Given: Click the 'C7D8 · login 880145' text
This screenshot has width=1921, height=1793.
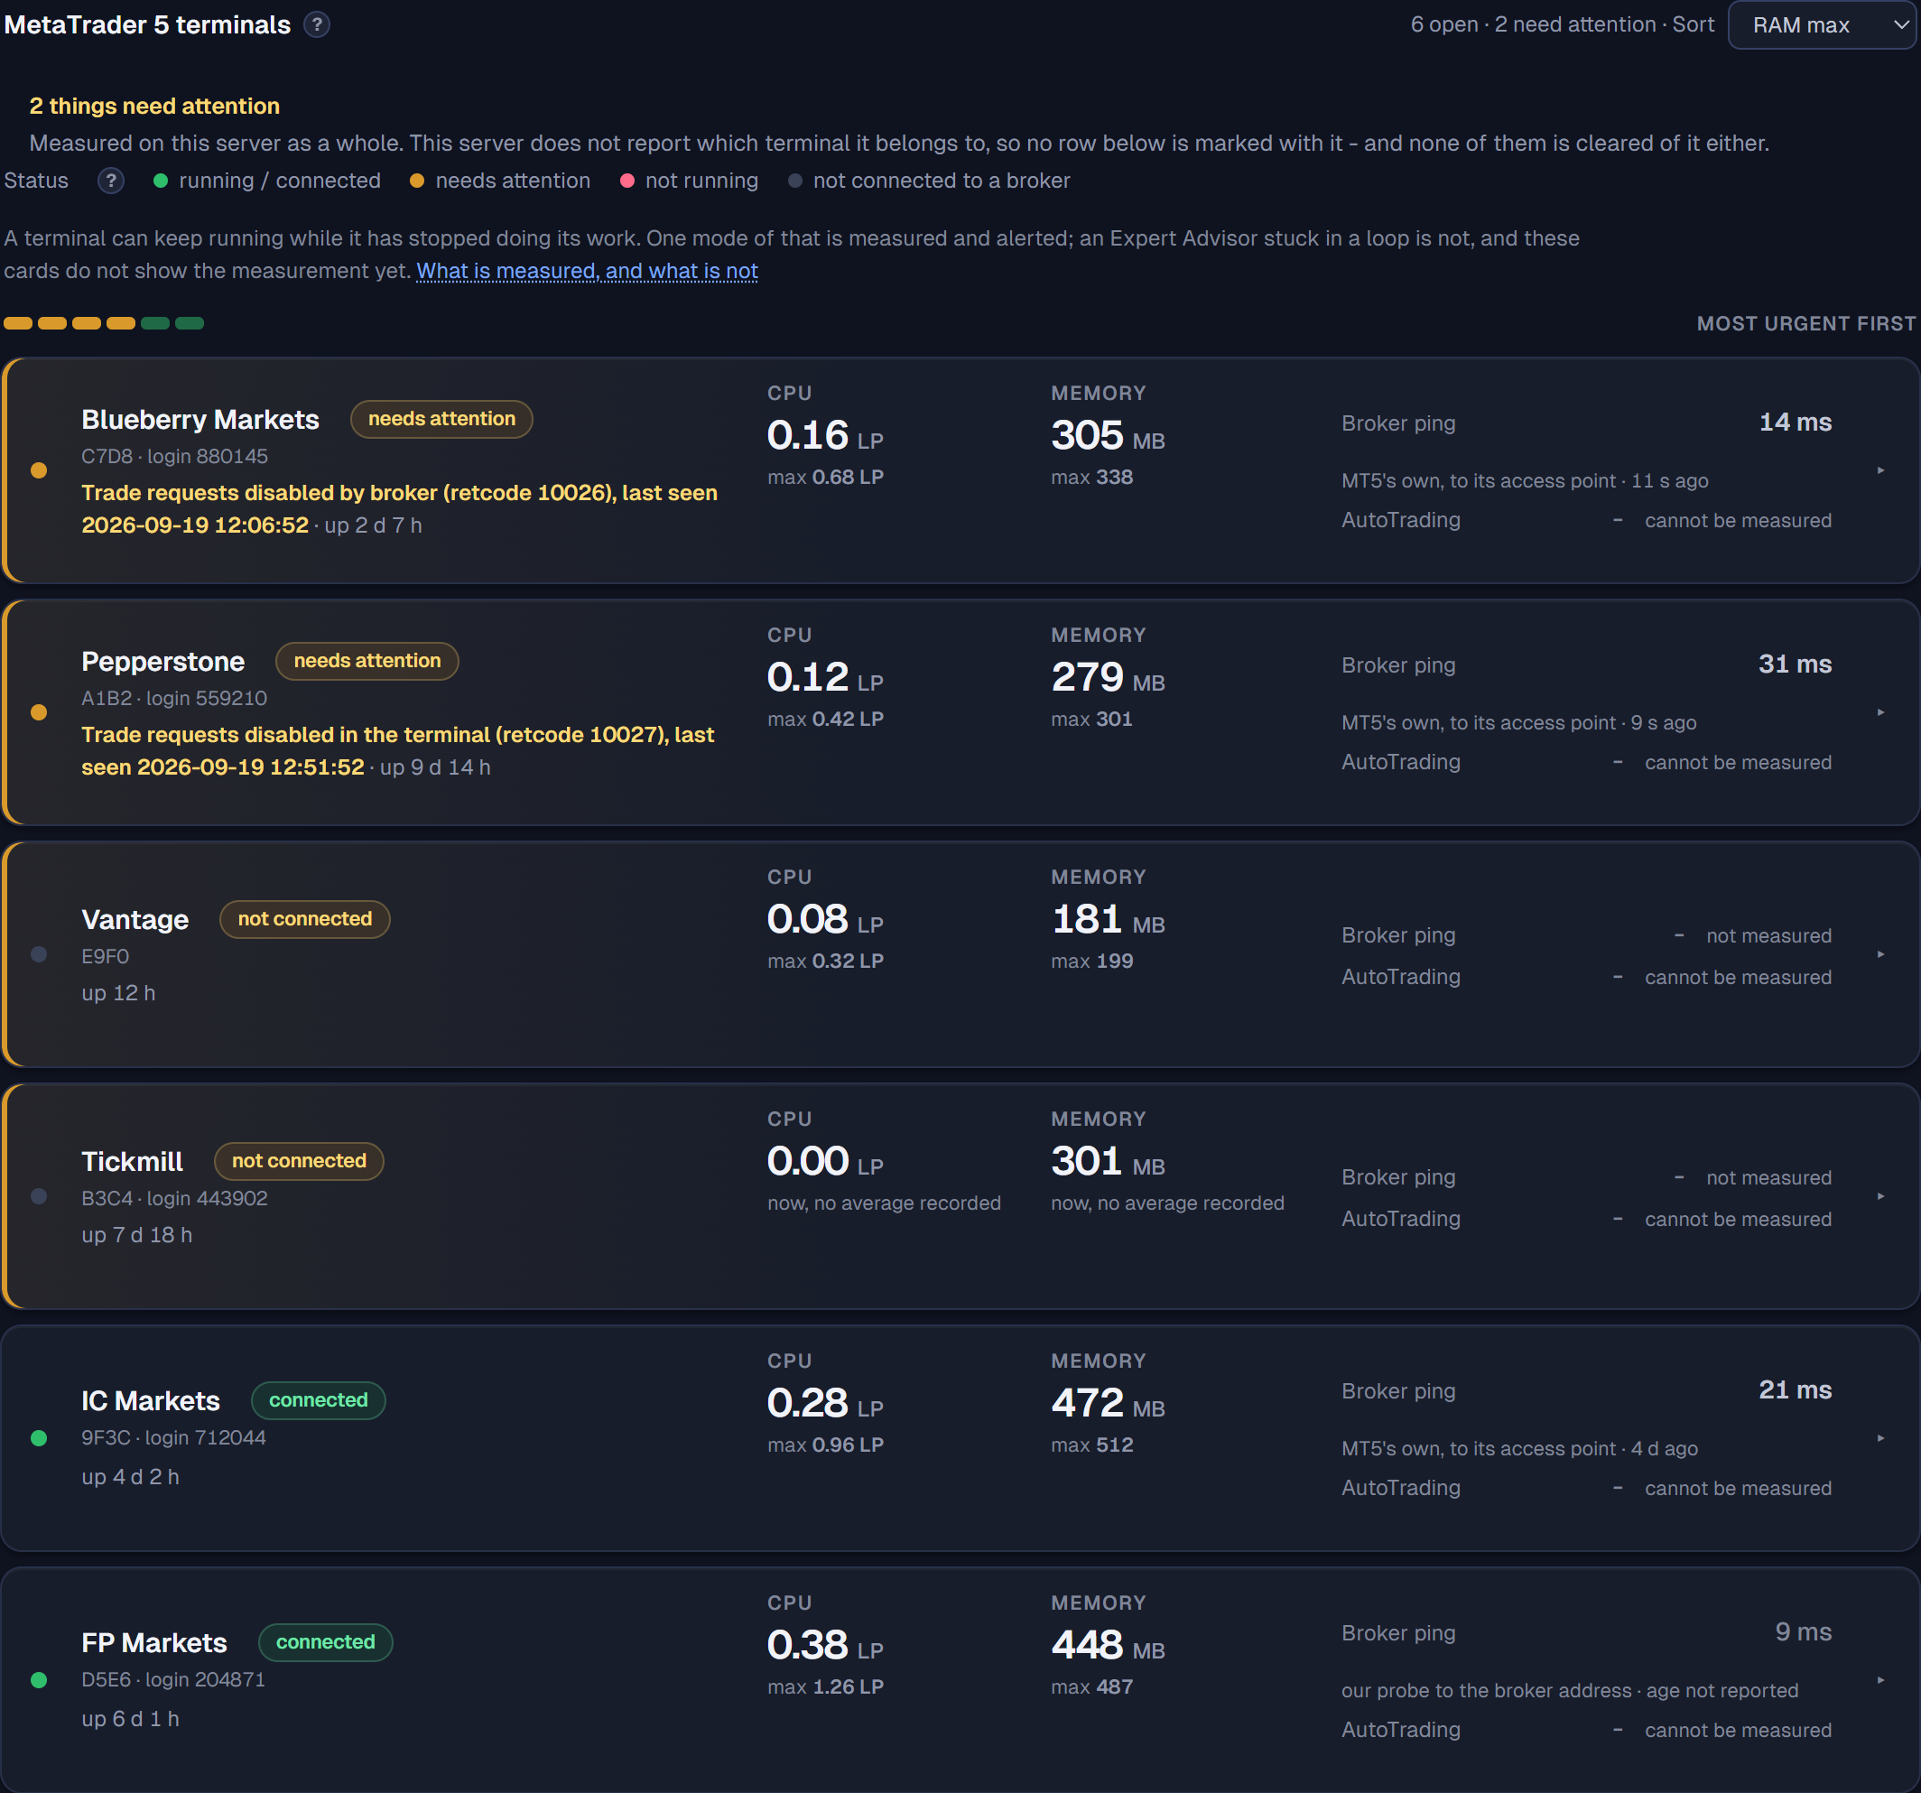Looking at the screenshot, I should (x=175, y=456).
